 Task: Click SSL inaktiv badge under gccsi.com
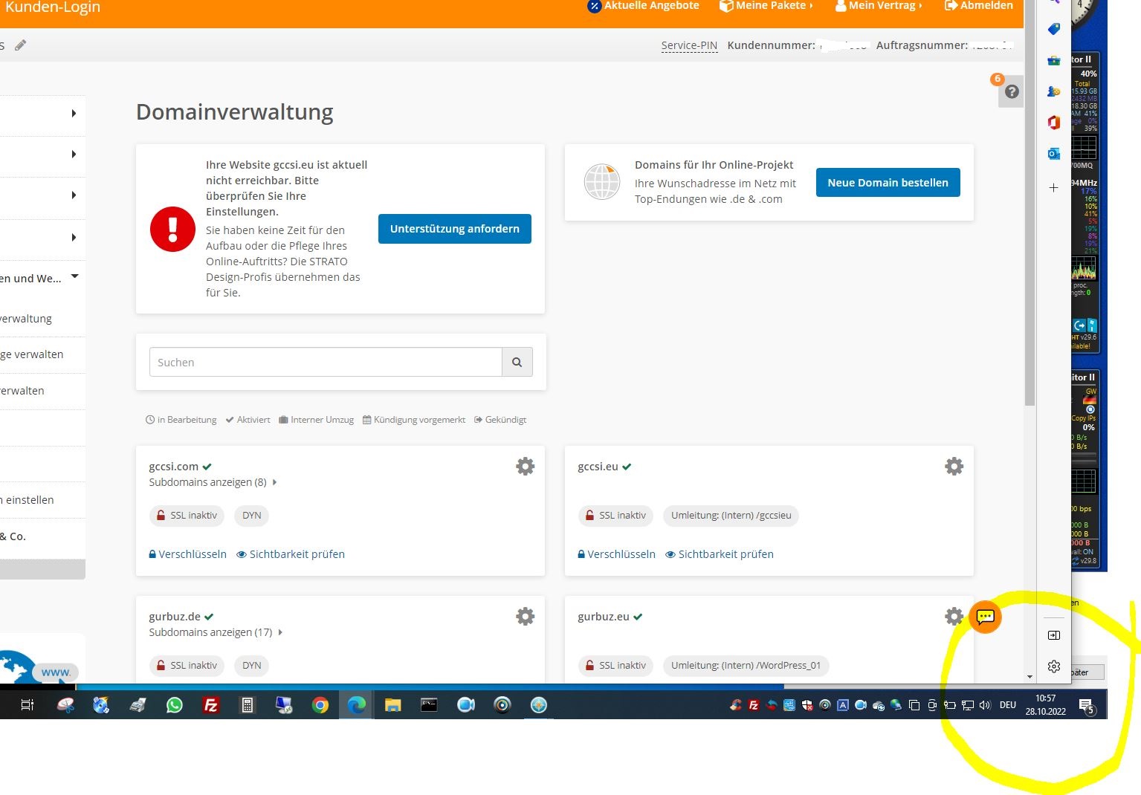pyautogui.click(x=187, y=516)
